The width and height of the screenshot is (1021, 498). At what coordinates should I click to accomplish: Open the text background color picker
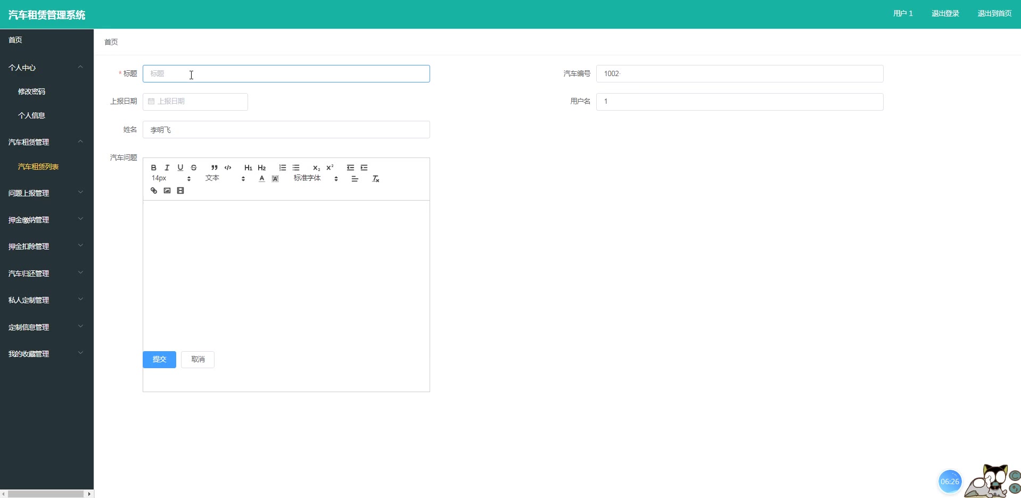tap(275, 179)
